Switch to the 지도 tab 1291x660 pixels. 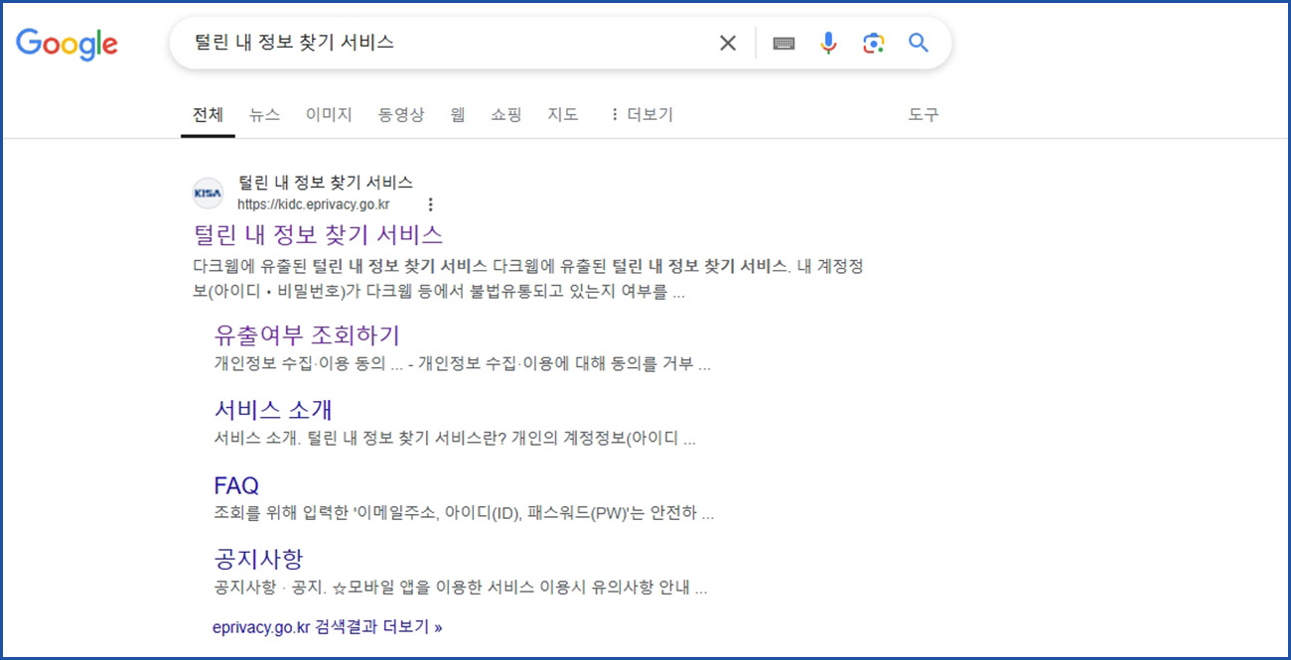pyautogui.click(x=563, y=114)
